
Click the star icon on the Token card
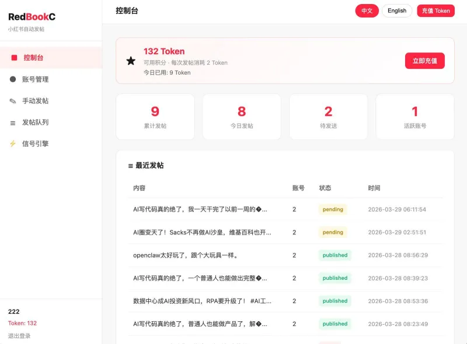click(x=131, y=61)
